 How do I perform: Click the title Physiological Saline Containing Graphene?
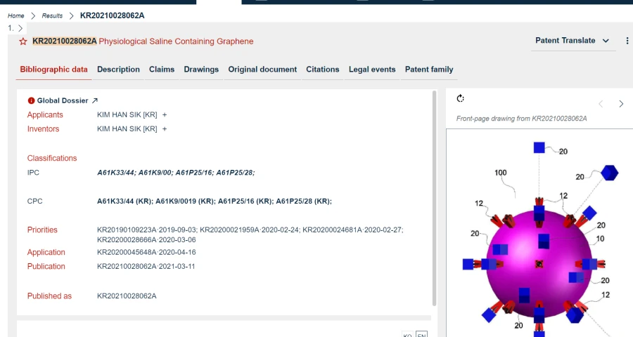(176, 41)
